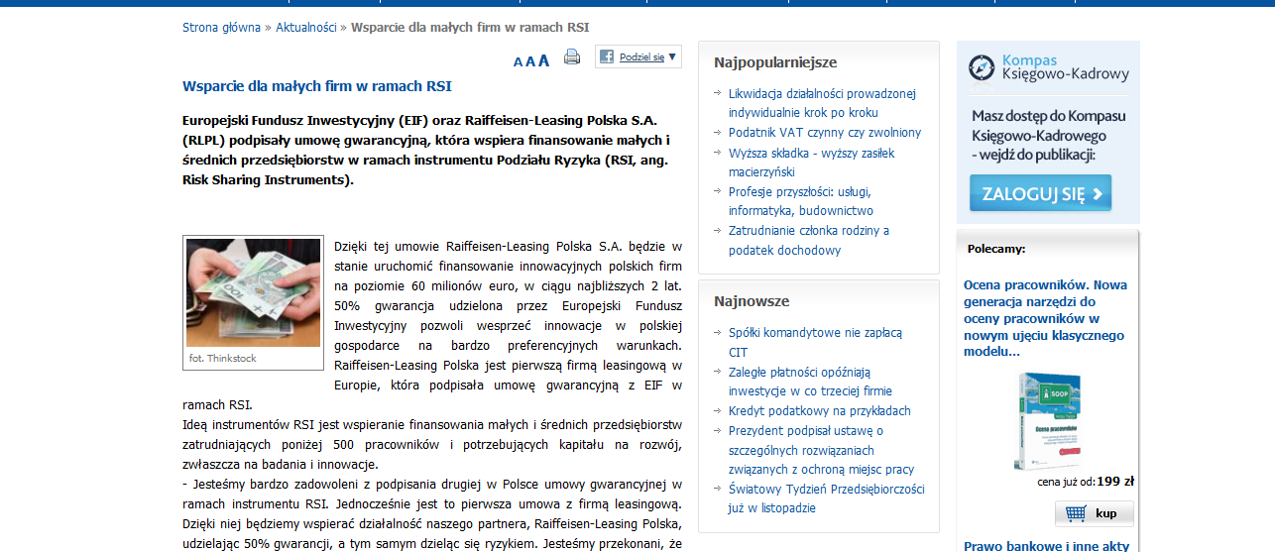The height and width of the screenshot is (552, 1275).
Task: Click the Kompas Księgowo-Kadrowy banner title
Action: point(1066,67)
